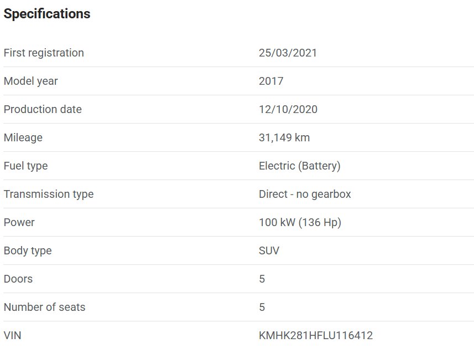Select the Direct - no gearbox value

(x=305, y=194)
